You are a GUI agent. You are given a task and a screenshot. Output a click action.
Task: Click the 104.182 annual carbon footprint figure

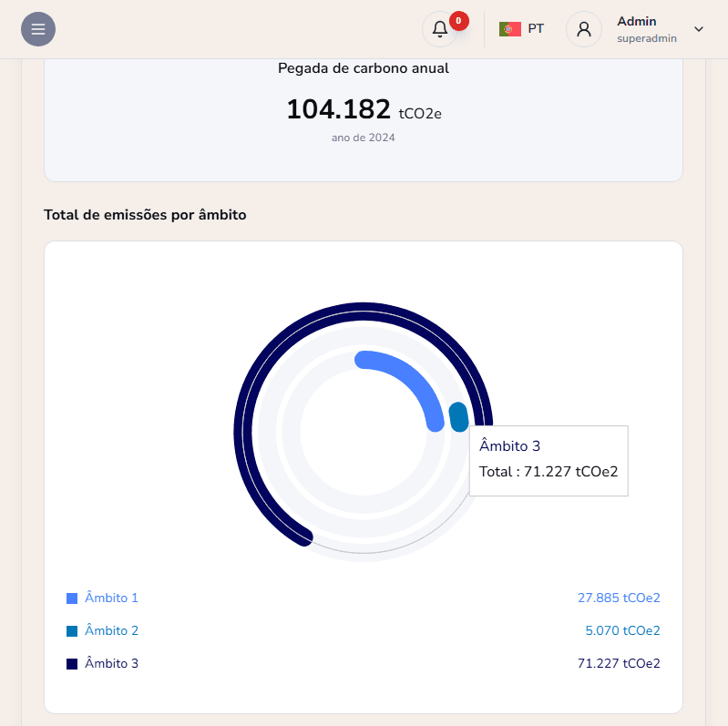[338, 109]
